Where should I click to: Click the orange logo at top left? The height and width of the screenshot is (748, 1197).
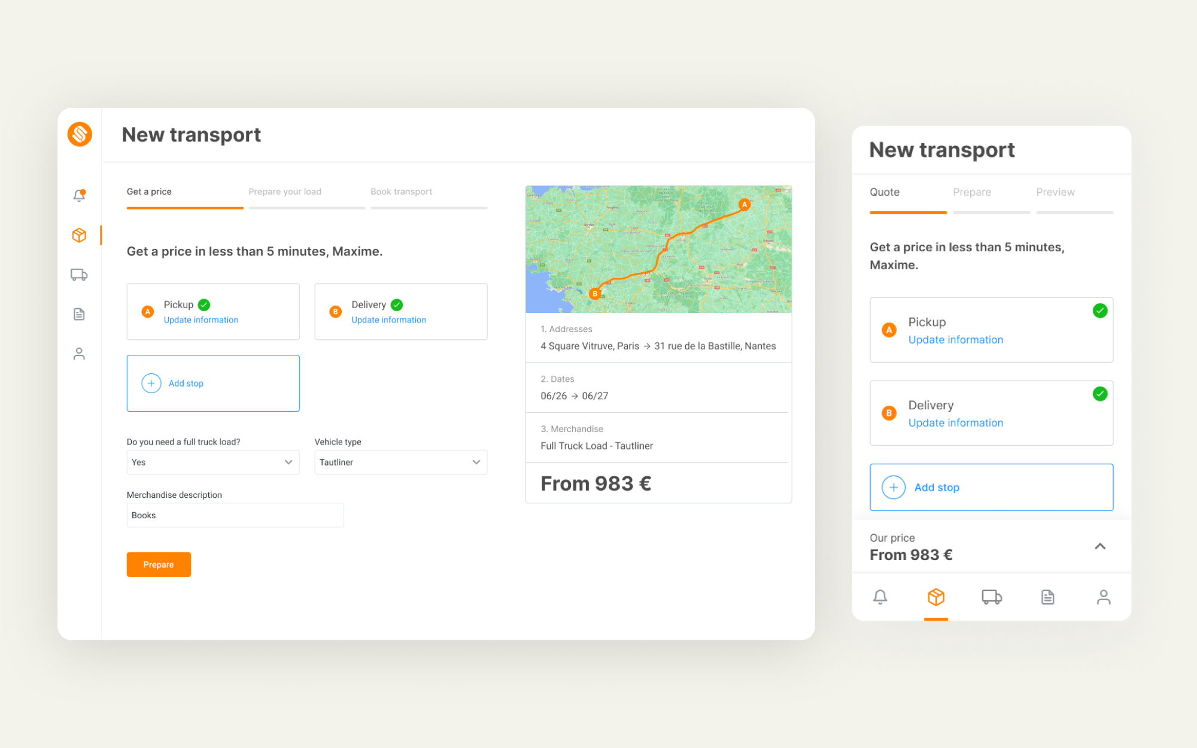80,134
